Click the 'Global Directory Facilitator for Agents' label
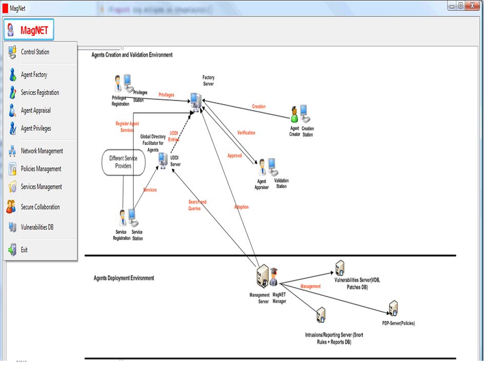Viewport: 492px width, 369px height. pos(153,143)
